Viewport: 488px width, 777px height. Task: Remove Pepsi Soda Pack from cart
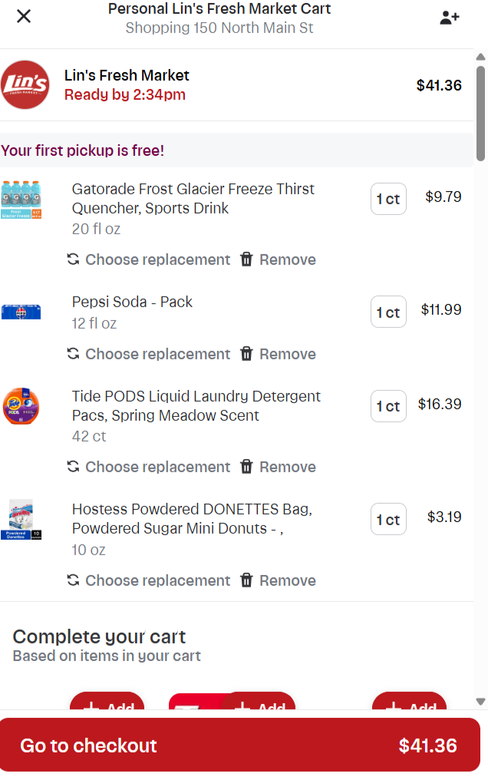point(278,354)
